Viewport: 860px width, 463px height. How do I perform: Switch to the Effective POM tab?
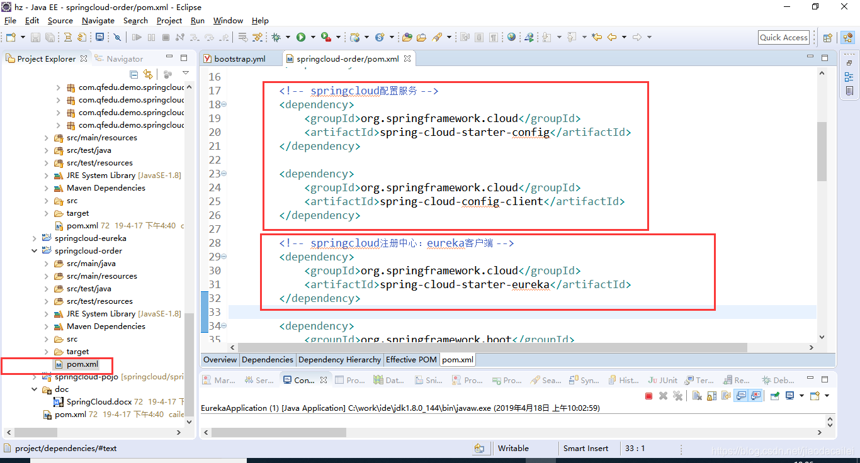coord(411,360)
